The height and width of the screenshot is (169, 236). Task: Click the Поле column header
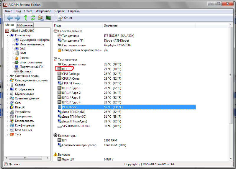[78, 25]
